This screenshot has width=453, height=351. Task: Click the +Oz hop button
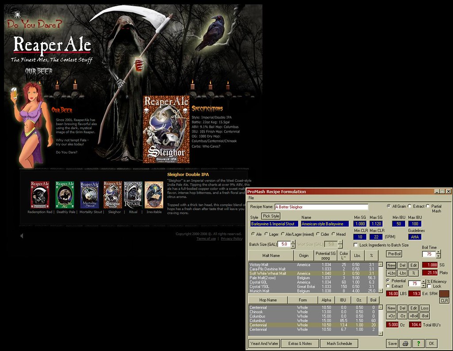coord(391,316)
